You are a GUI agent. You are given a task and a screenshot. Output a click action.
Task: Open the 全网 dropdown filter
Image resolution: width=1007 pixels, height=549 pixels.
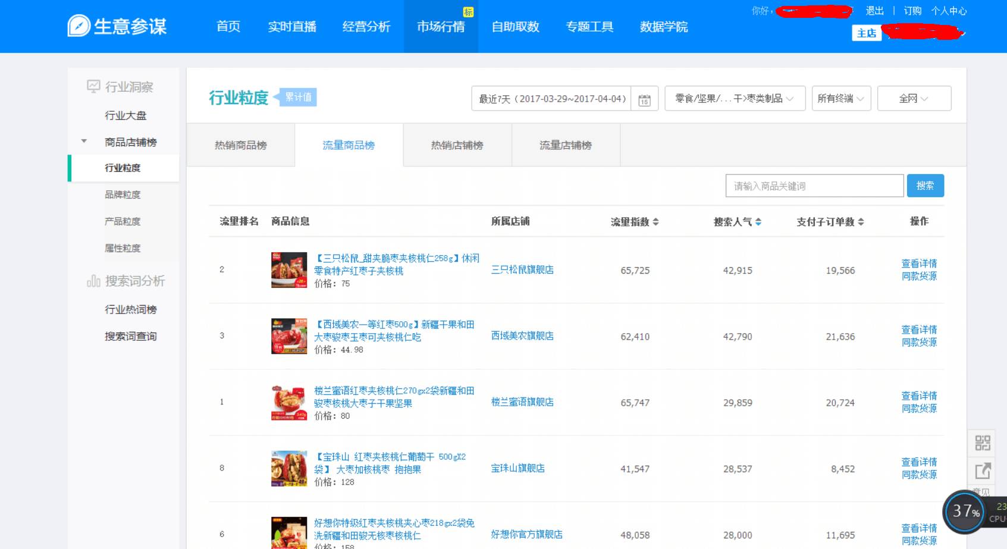pyautogui.click(x=914, y=98)
